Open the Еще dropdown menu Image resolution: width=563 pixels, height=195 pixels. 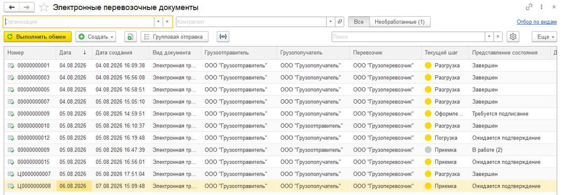[544, 37]
